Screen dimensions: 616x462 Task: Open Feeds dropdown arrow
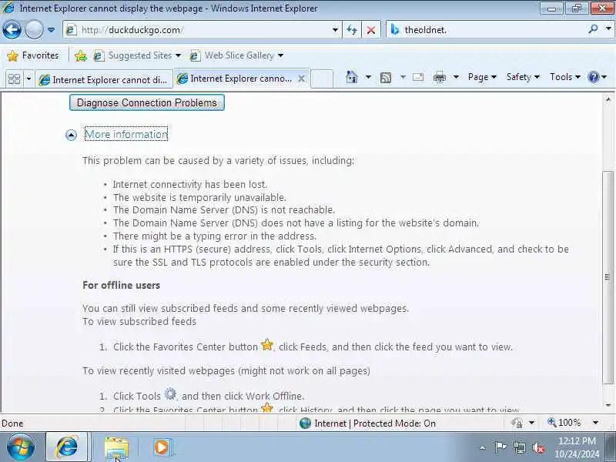point(403,77)
